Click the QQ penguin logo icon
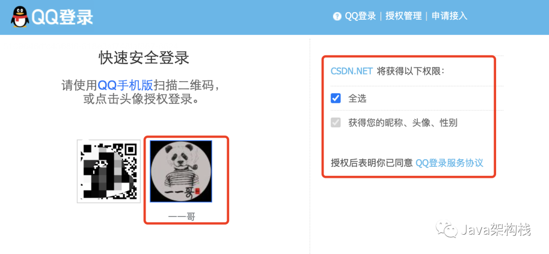This screenshot has height=254, width=549. point(20,17)
